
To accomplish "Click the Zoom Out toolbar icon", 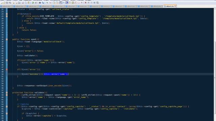I will coord(50,3).
